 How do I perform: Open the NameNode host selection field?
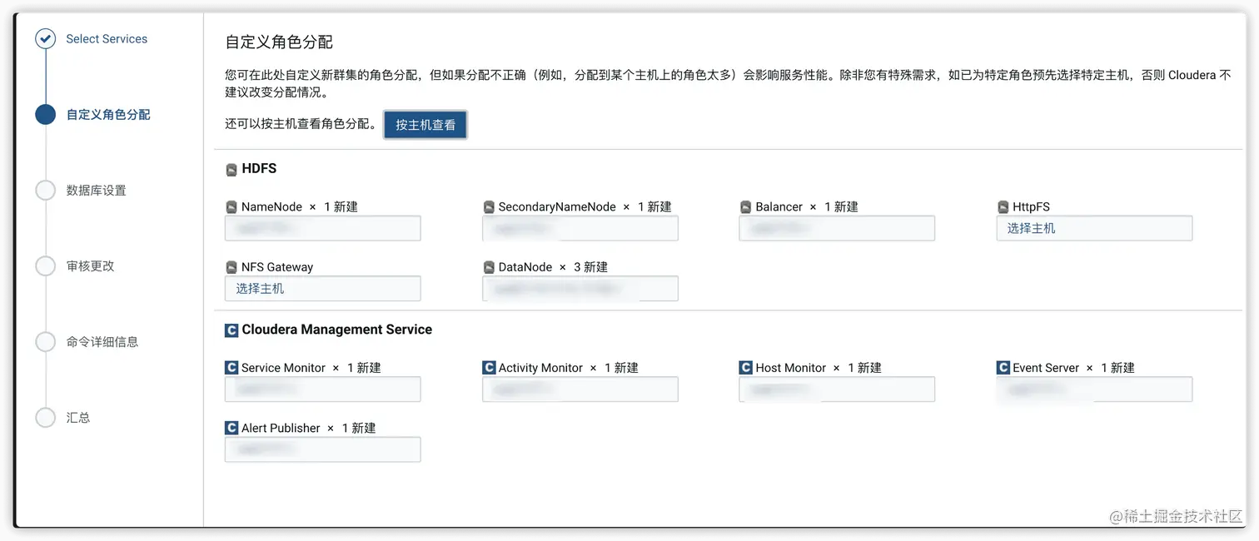[323, 228]
